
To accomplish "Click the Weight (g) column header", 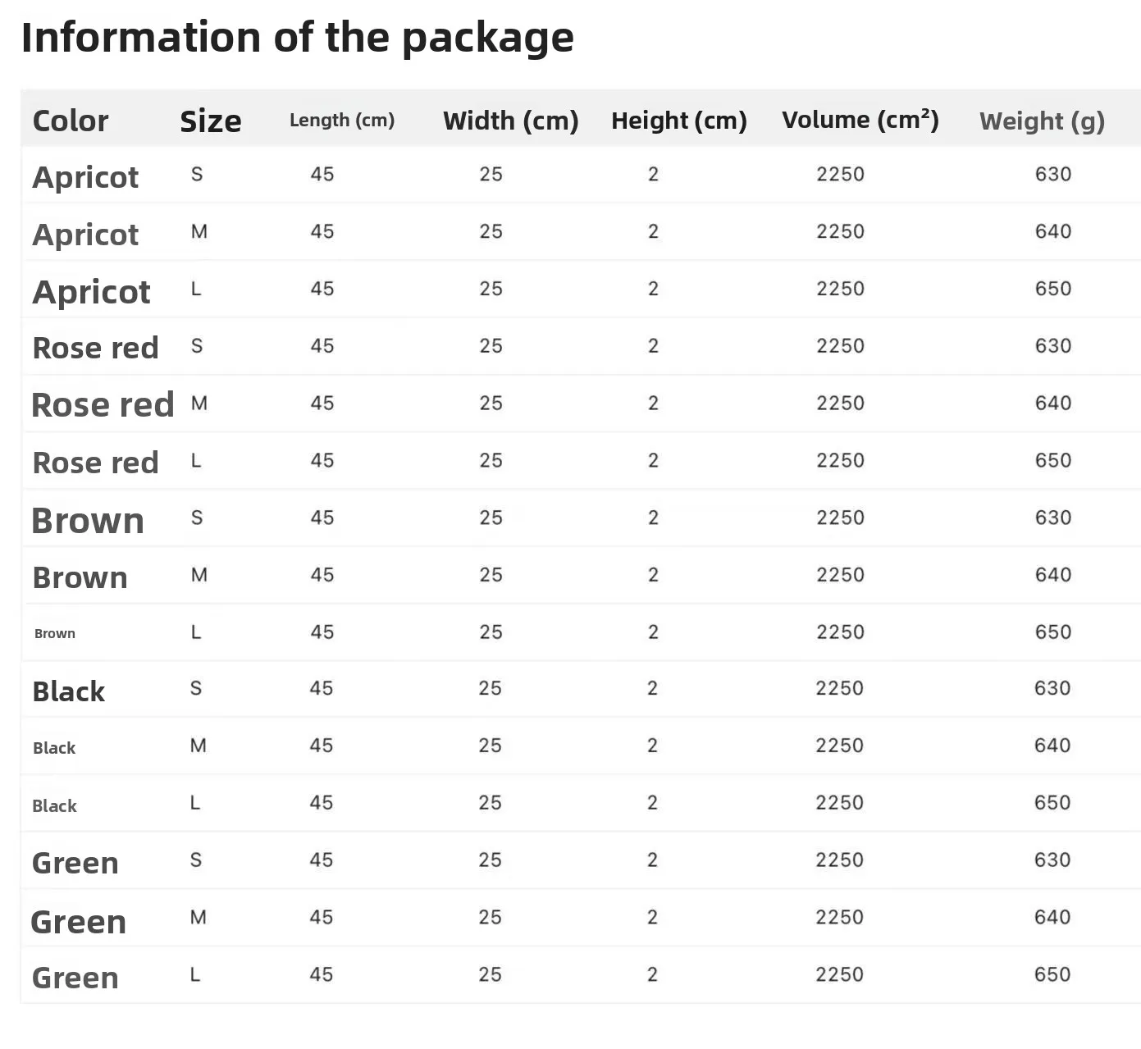I will (x=1043, y=121).
